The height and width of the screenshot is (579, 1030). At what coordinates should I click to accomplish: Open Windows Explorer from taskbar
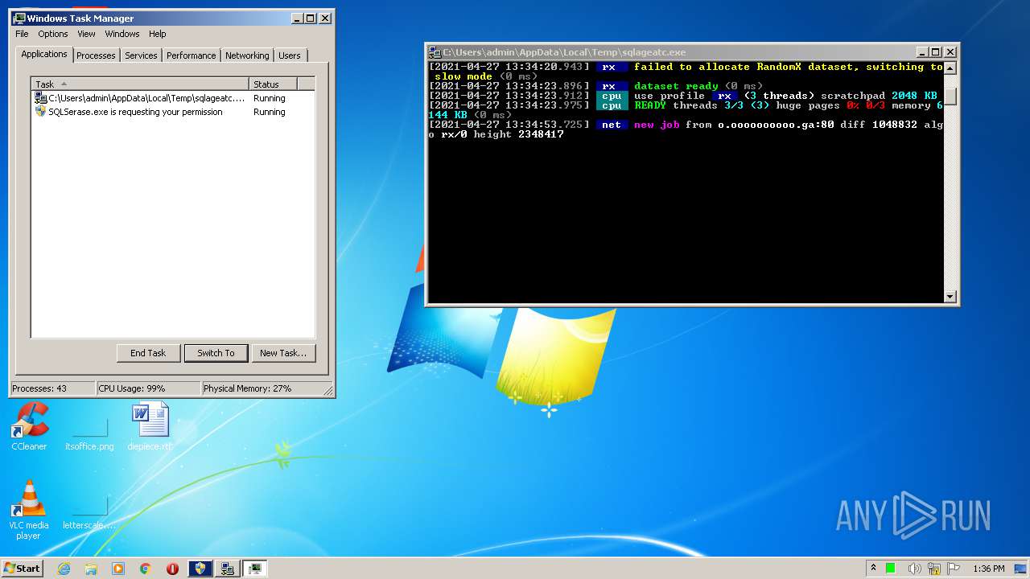click(91, 569)
